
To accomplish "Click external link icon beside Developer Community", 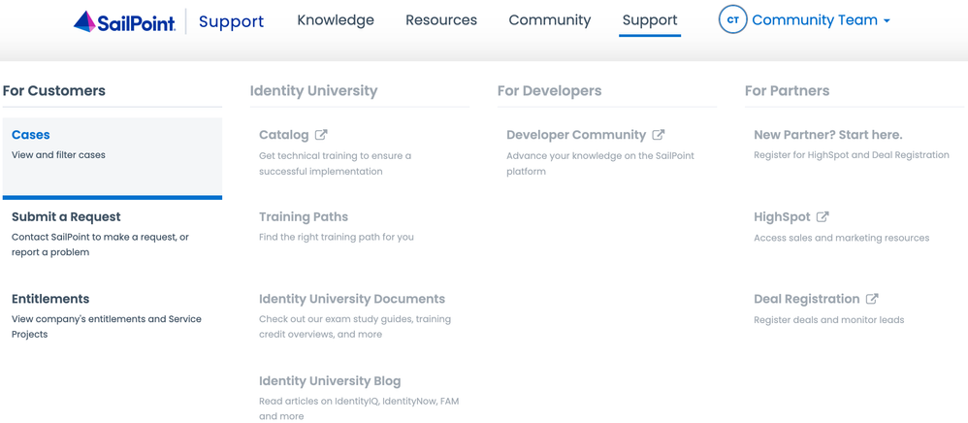I will click(x=659, y=135).
